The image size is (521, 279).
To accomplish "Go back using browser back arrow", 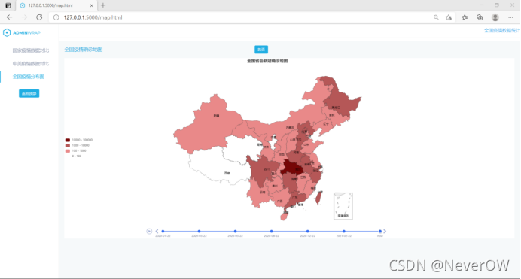I will 9,17.
